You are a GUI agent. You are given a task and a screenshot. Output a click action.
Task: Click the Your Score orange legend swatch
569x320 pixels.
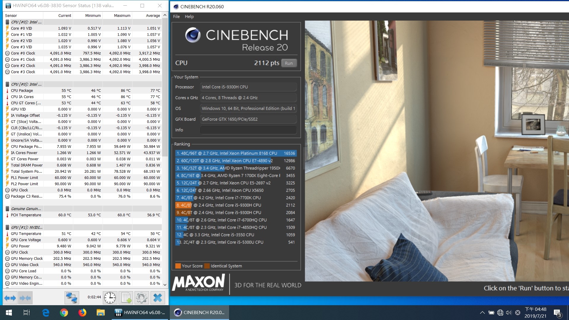[178, 266]
